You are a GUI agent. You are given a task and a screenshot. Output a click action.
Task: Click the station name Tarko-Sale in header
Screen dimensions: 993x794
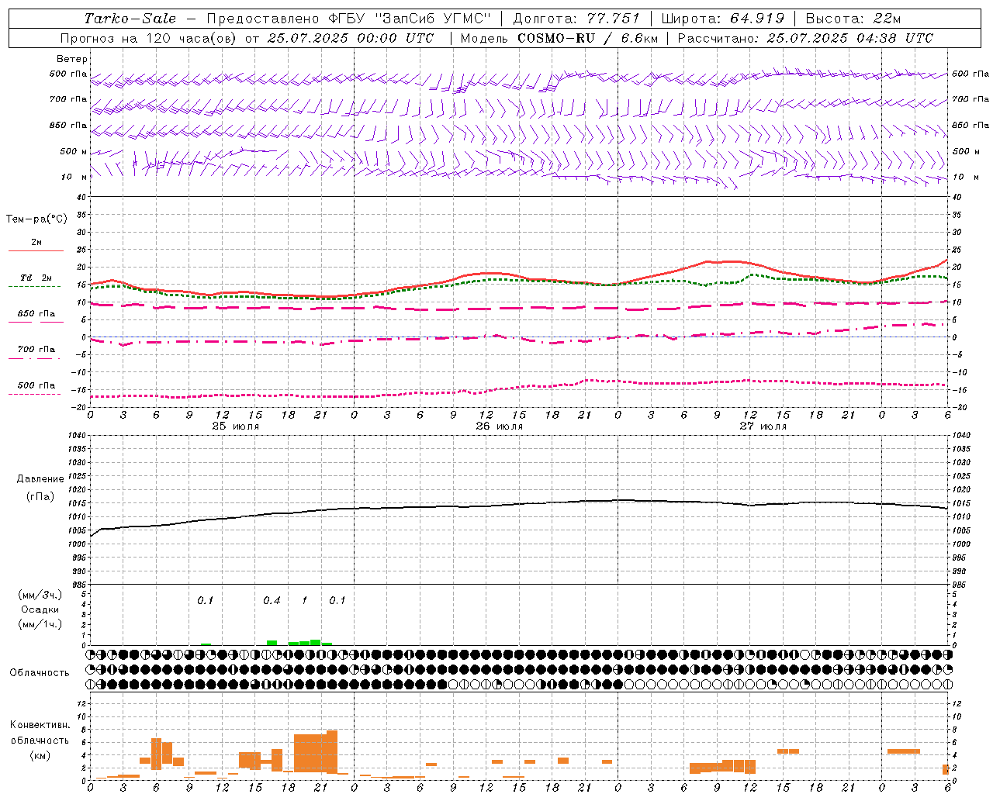pos(130,19)
